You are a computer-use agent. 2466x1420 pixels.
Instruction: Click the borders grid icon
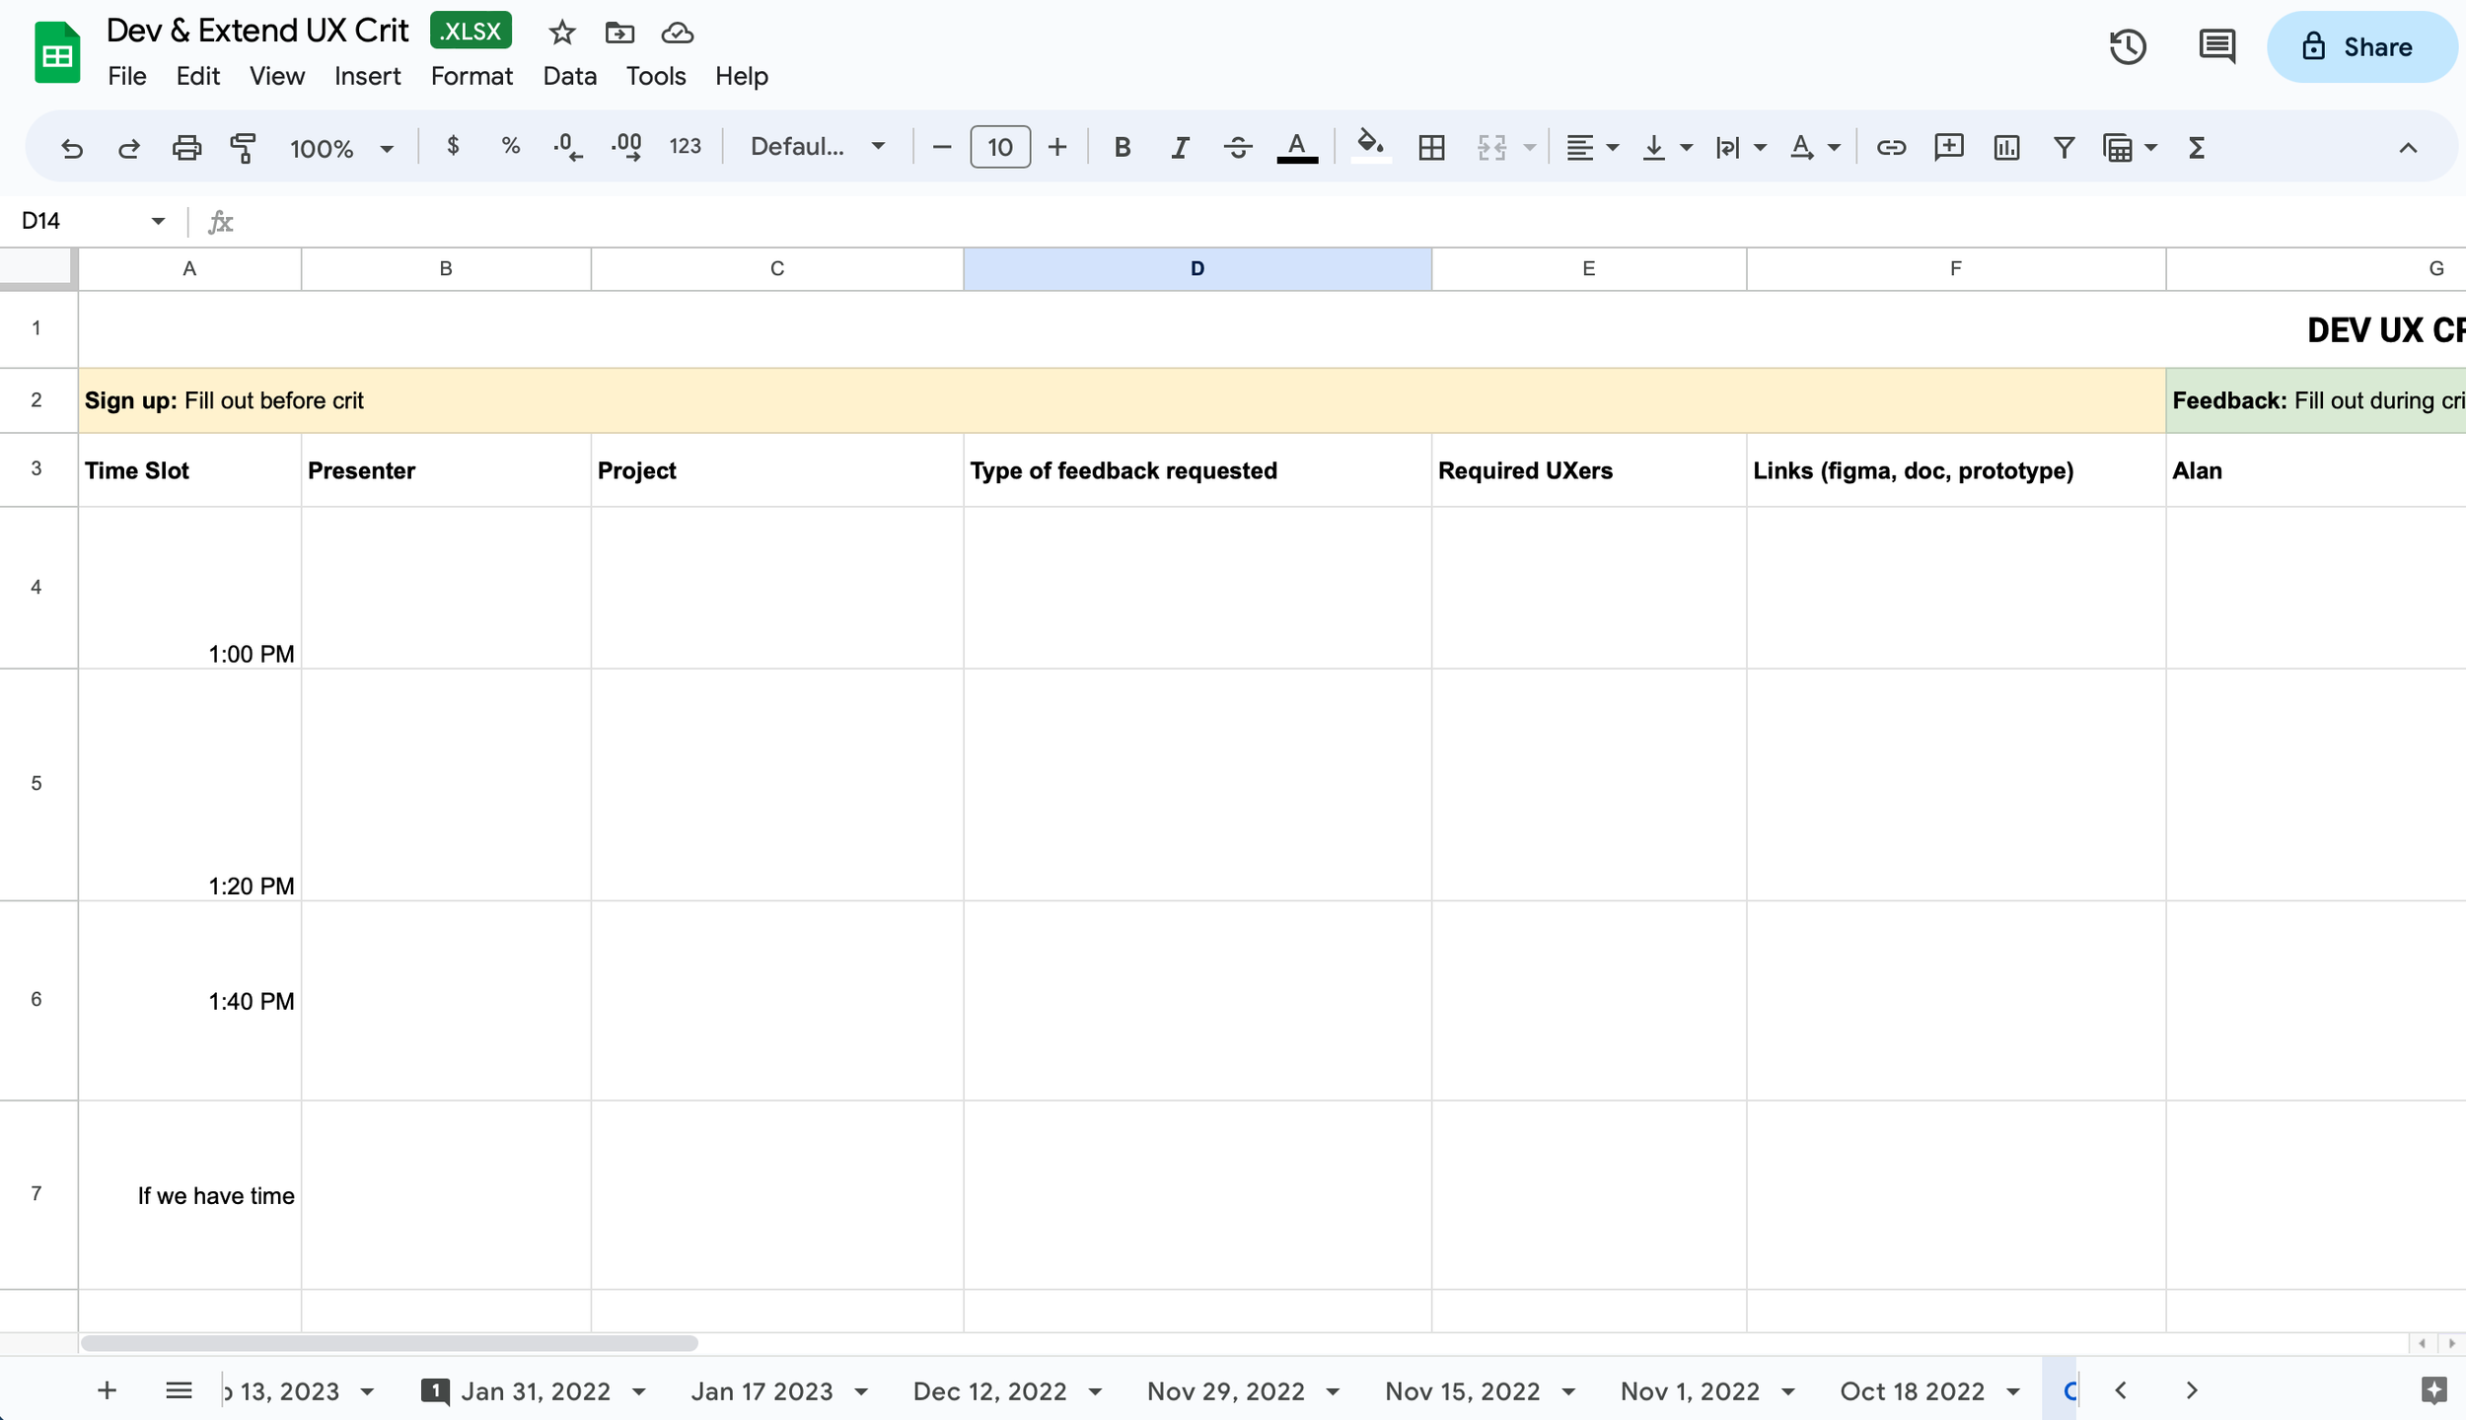[1431, 148]
